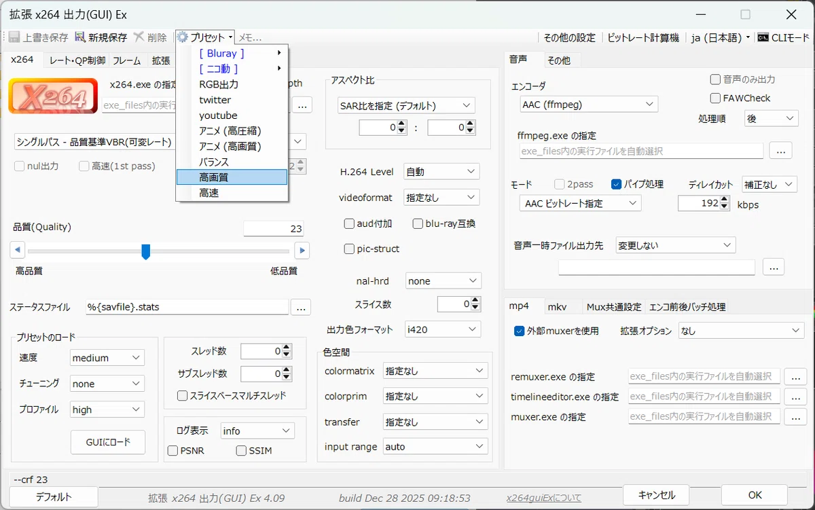Viewport: 815px width, 510px height.
Task: Browse for timelineeditor.exe file
Action: [795, 397]
